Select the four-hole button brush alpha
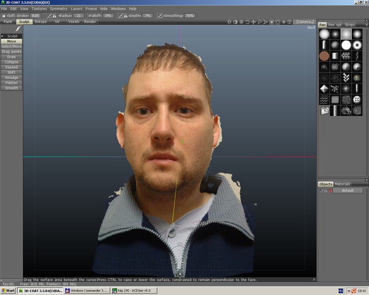This screenshot has width=369, height=295. tap(357, 99)
